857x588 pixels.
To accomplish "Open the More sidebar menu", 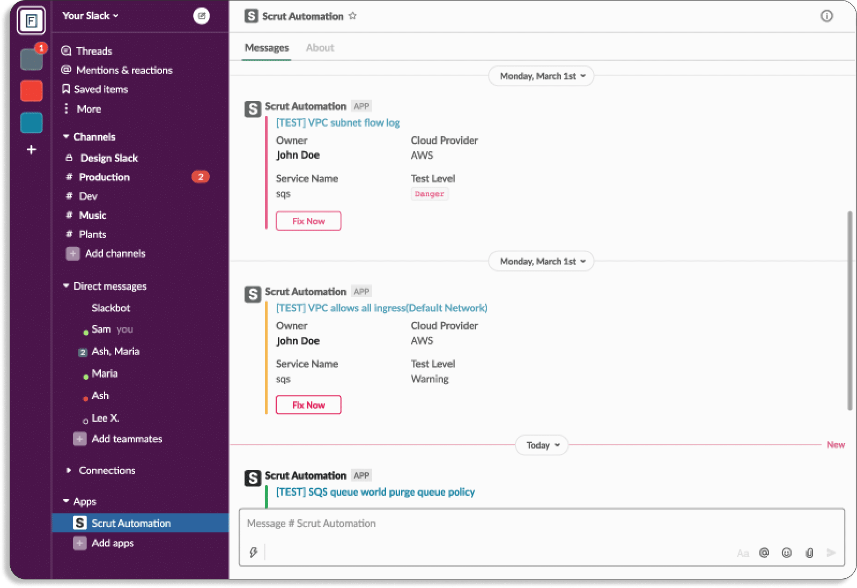I will [x=82, y=109].
